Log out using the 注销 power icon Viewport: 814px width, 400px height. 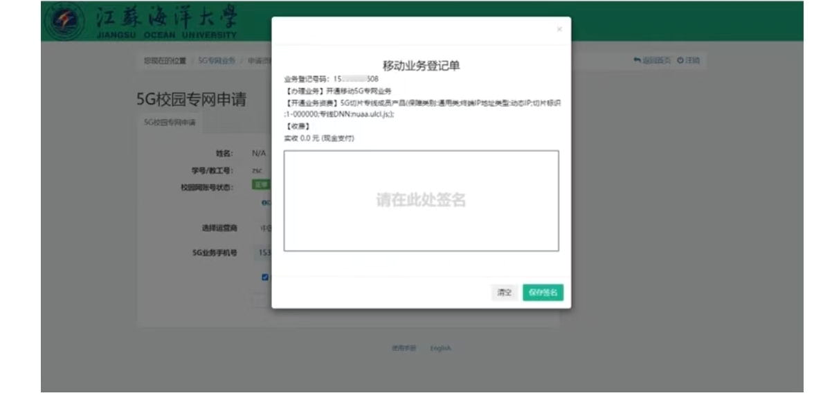[689, 61]
